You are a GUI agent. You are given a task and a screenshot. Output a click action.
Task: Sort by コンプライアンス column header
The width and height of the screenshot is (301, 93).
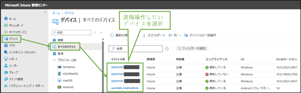click(216, 59)
